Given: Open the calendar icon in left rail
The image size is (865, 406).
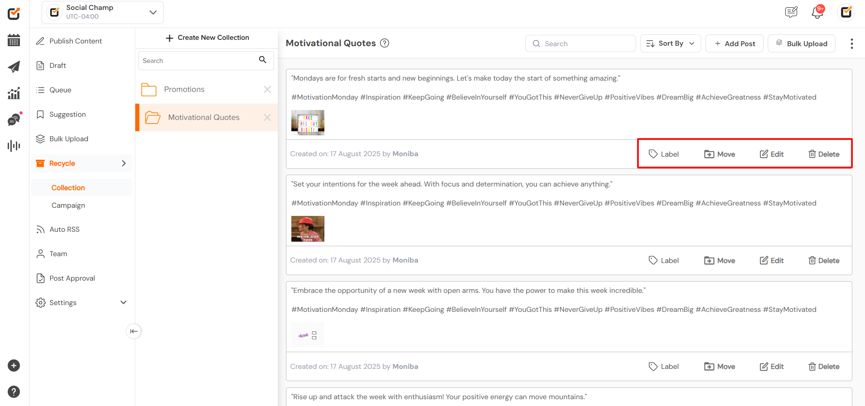Looking at the screenshot, I should [x=14, y=40].
